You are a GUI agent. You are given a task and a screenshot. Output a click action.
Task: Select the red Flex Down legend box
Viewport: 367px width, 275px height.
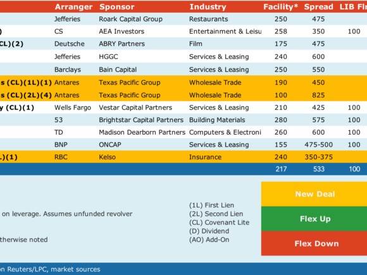tap(314, 243)
